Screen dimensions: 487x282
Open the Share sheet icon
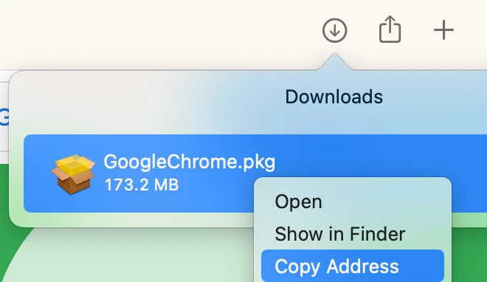390,30
